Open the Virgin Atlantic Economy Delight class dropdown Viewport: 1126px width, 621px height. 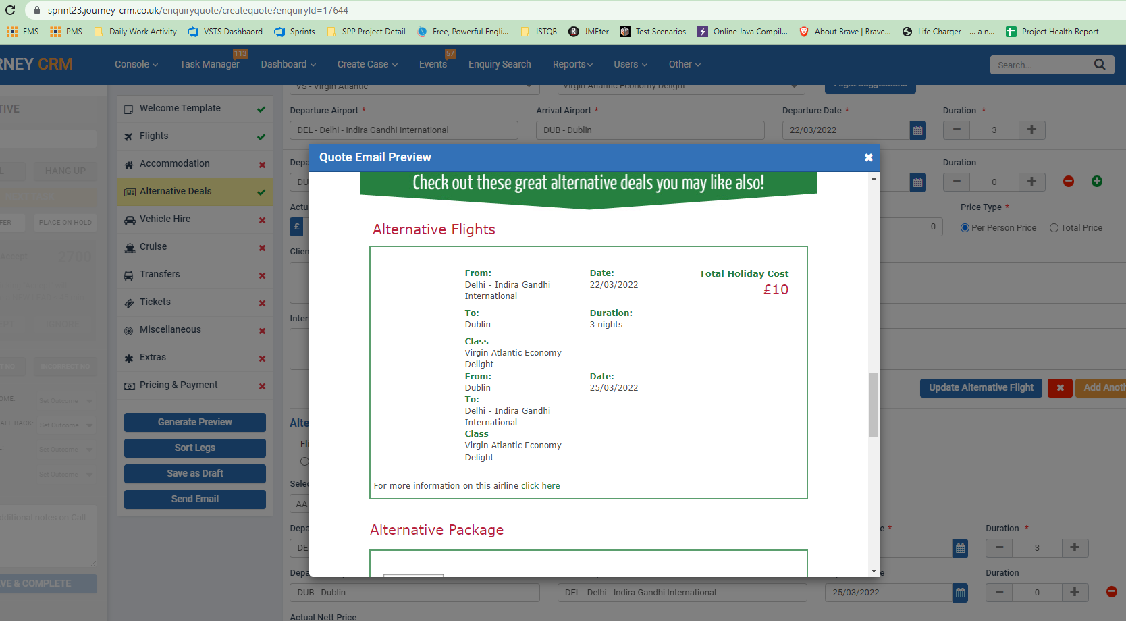(680, 87)
